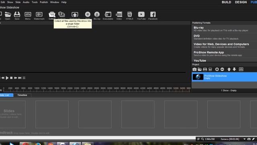Viewport: 257px width, 145px height.
Task: Click the briefcase icon in Project panel
Action: pos(194,69)
